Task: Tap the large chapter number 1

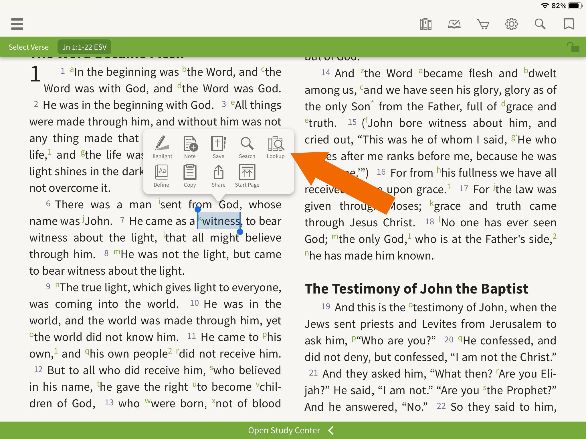Action: click(x=35, y=74)
